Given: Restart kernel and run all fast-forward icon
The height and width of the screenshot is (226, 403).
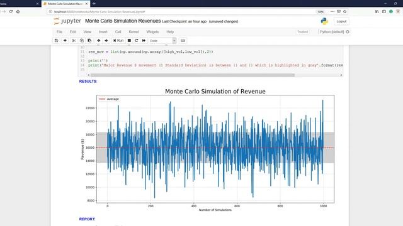Looking at the screenshot, I should 144,40.
